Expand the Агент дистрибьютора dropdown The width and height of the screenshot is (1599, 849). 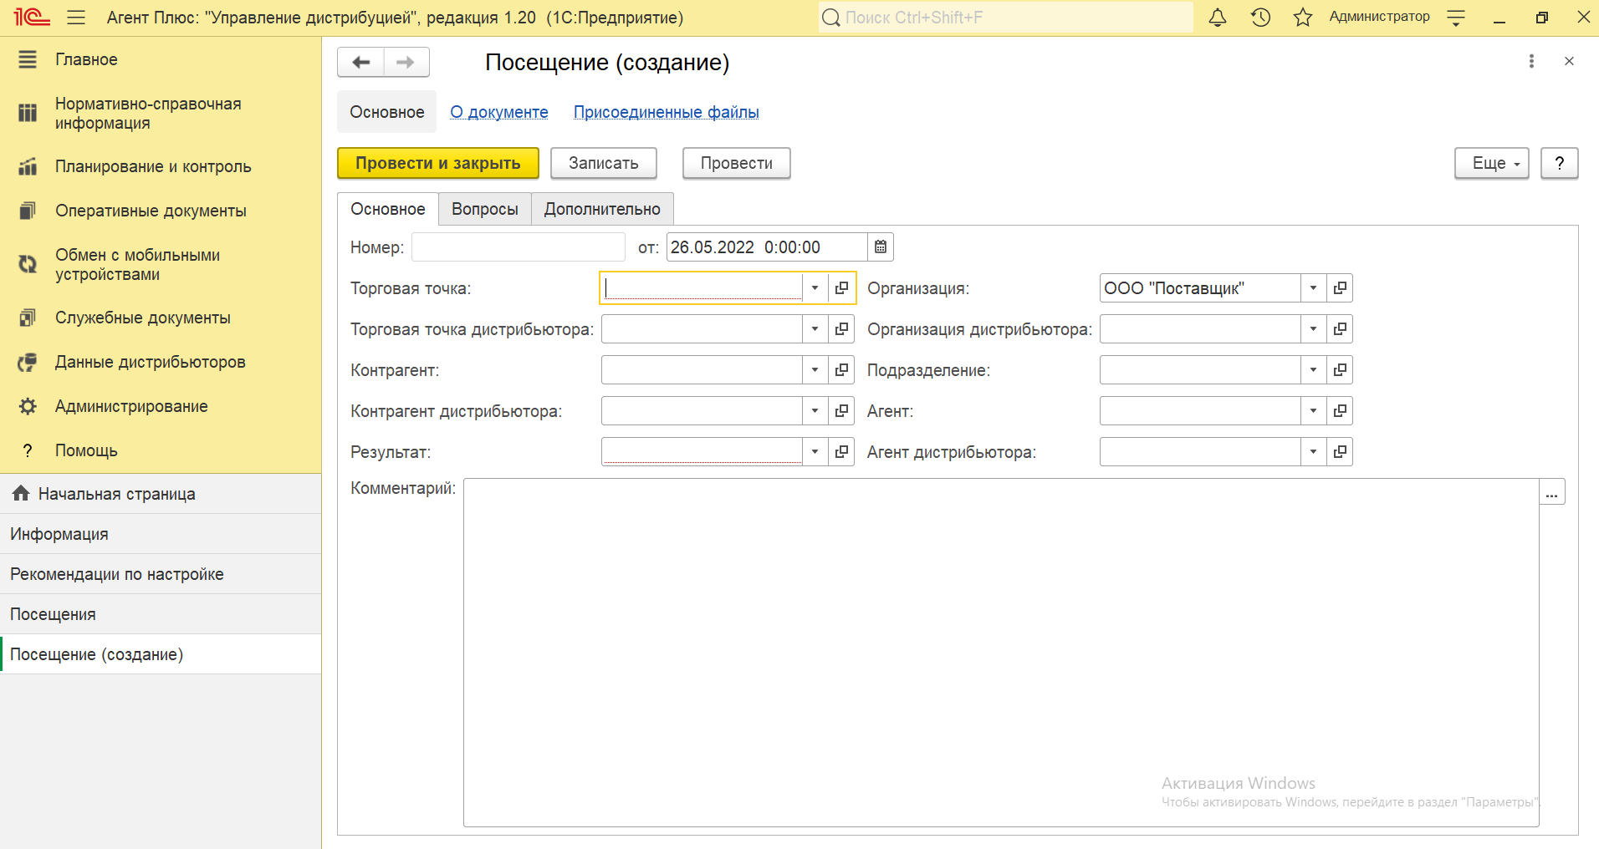click(1314, 452)
